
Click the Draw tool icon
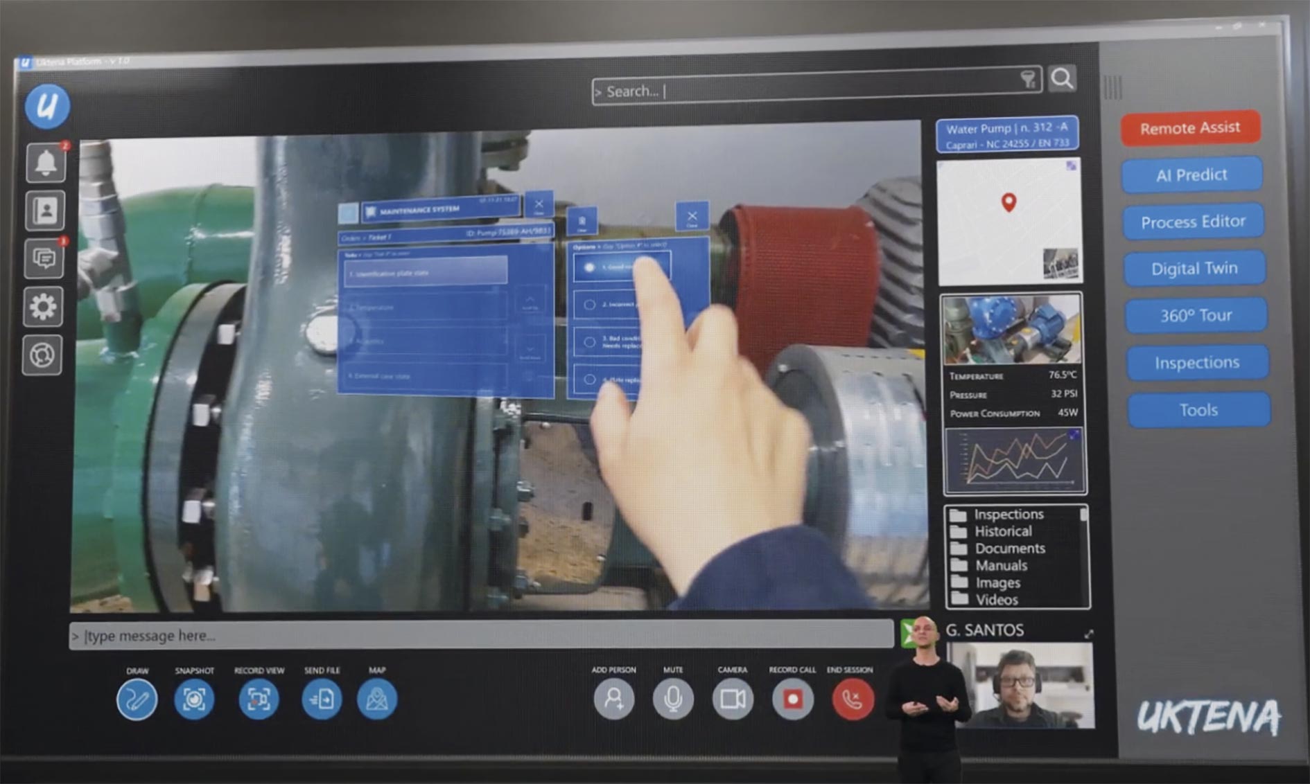click(137, 700)
